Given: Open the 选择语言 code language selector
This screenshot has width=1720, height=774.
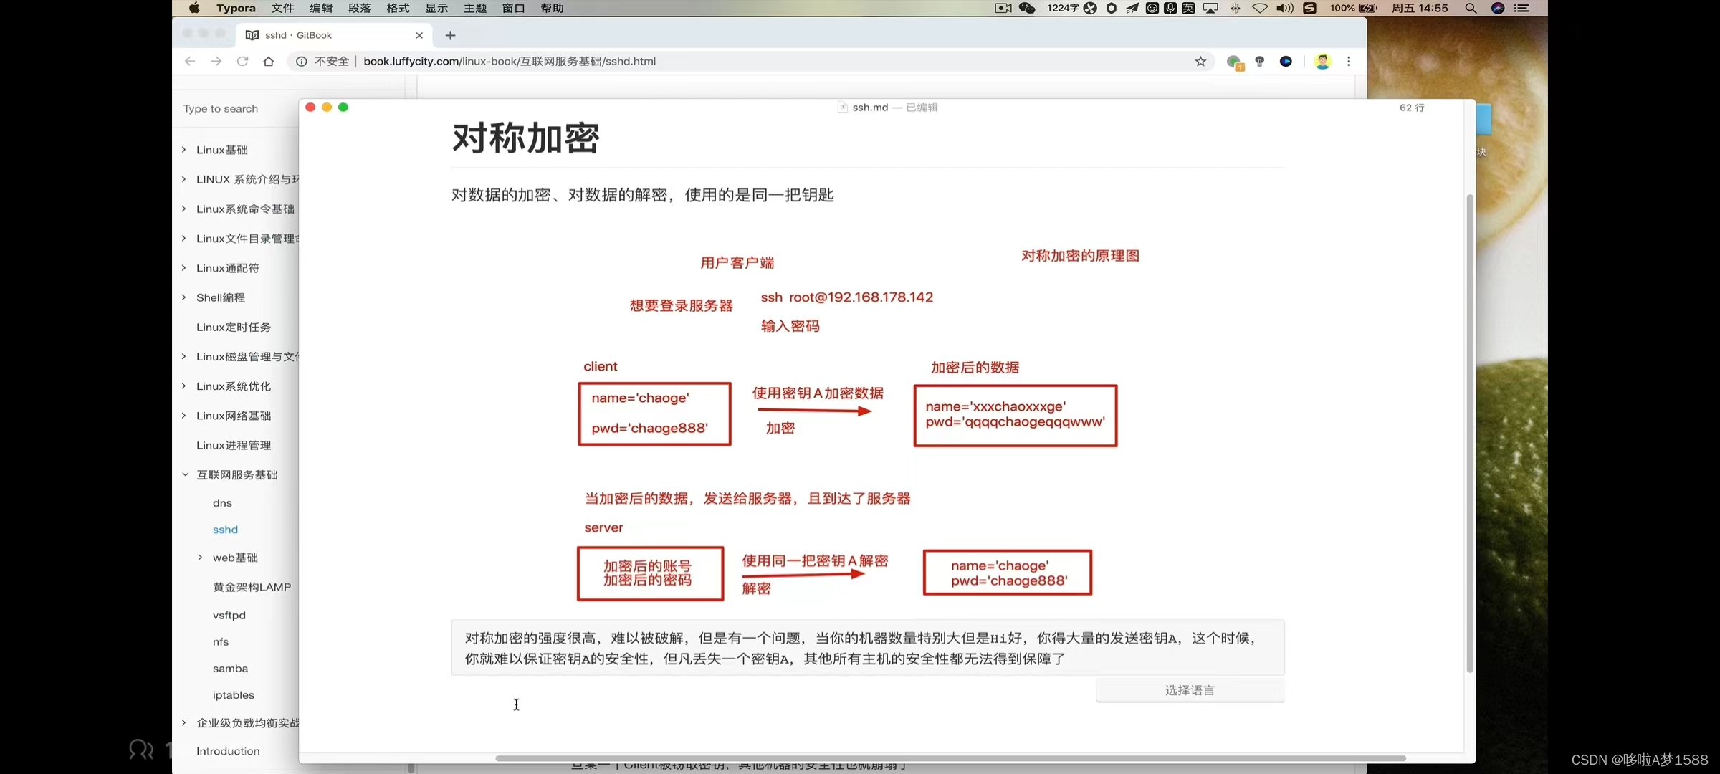Looking at the screenshot, I should pos(1190,690).
